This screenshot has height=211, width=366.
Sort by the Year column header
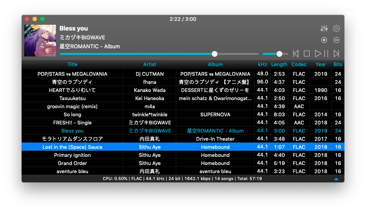(321, 64)
